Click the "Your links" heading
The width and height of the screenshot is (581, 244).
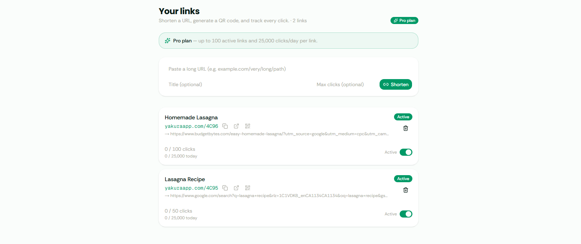coord(179,11)
